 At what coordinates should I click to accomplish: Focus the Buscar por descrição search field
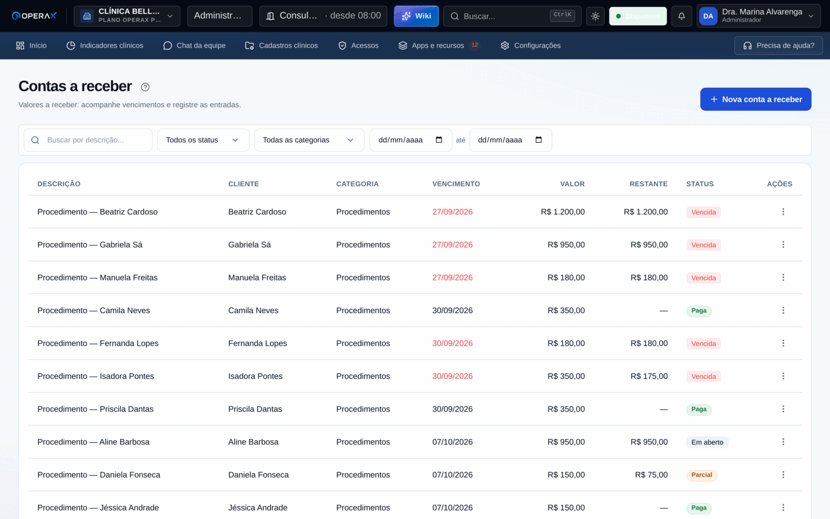88,140
